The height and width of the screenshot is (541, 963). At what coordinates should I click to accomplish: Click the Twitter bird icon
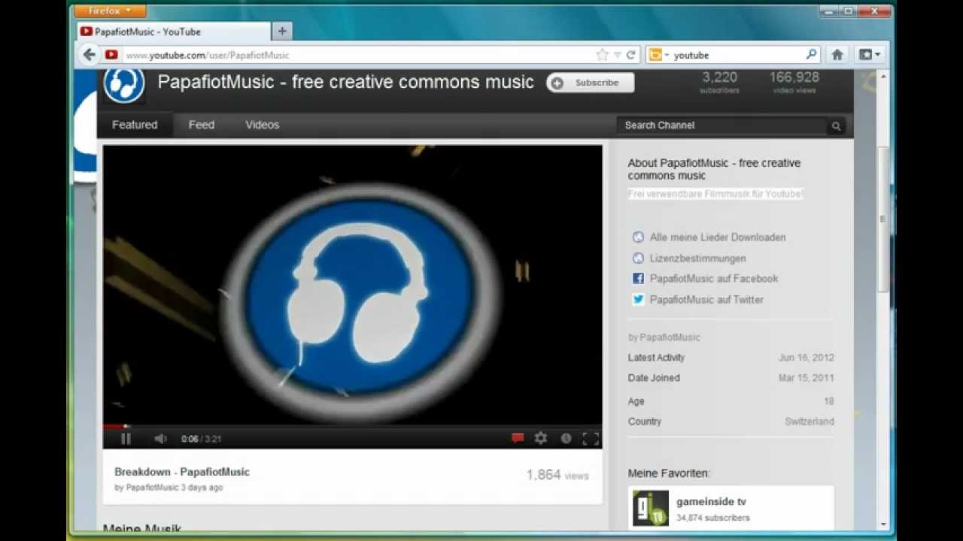tap(638, 300)
